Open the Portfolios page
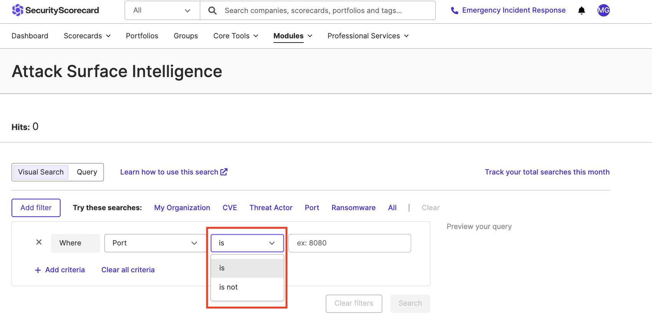This screenshot has height=326, width=652. pyautogui.click(x=142, y=36)
